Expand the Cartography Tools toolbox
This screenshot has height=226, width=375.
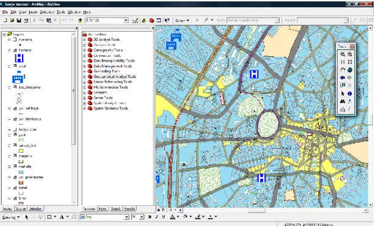(x=84, y=50)
